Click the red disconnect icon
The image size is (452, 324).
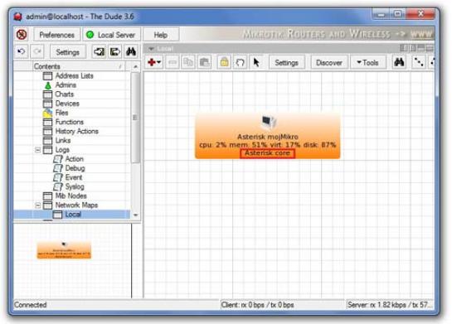point(22,35)
